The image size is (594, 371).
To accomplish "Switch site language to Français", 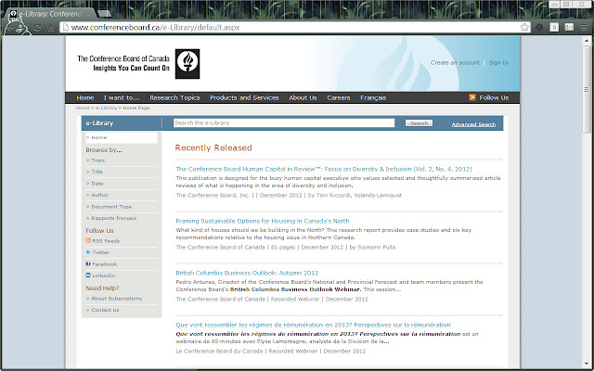I will coord(373,97).
